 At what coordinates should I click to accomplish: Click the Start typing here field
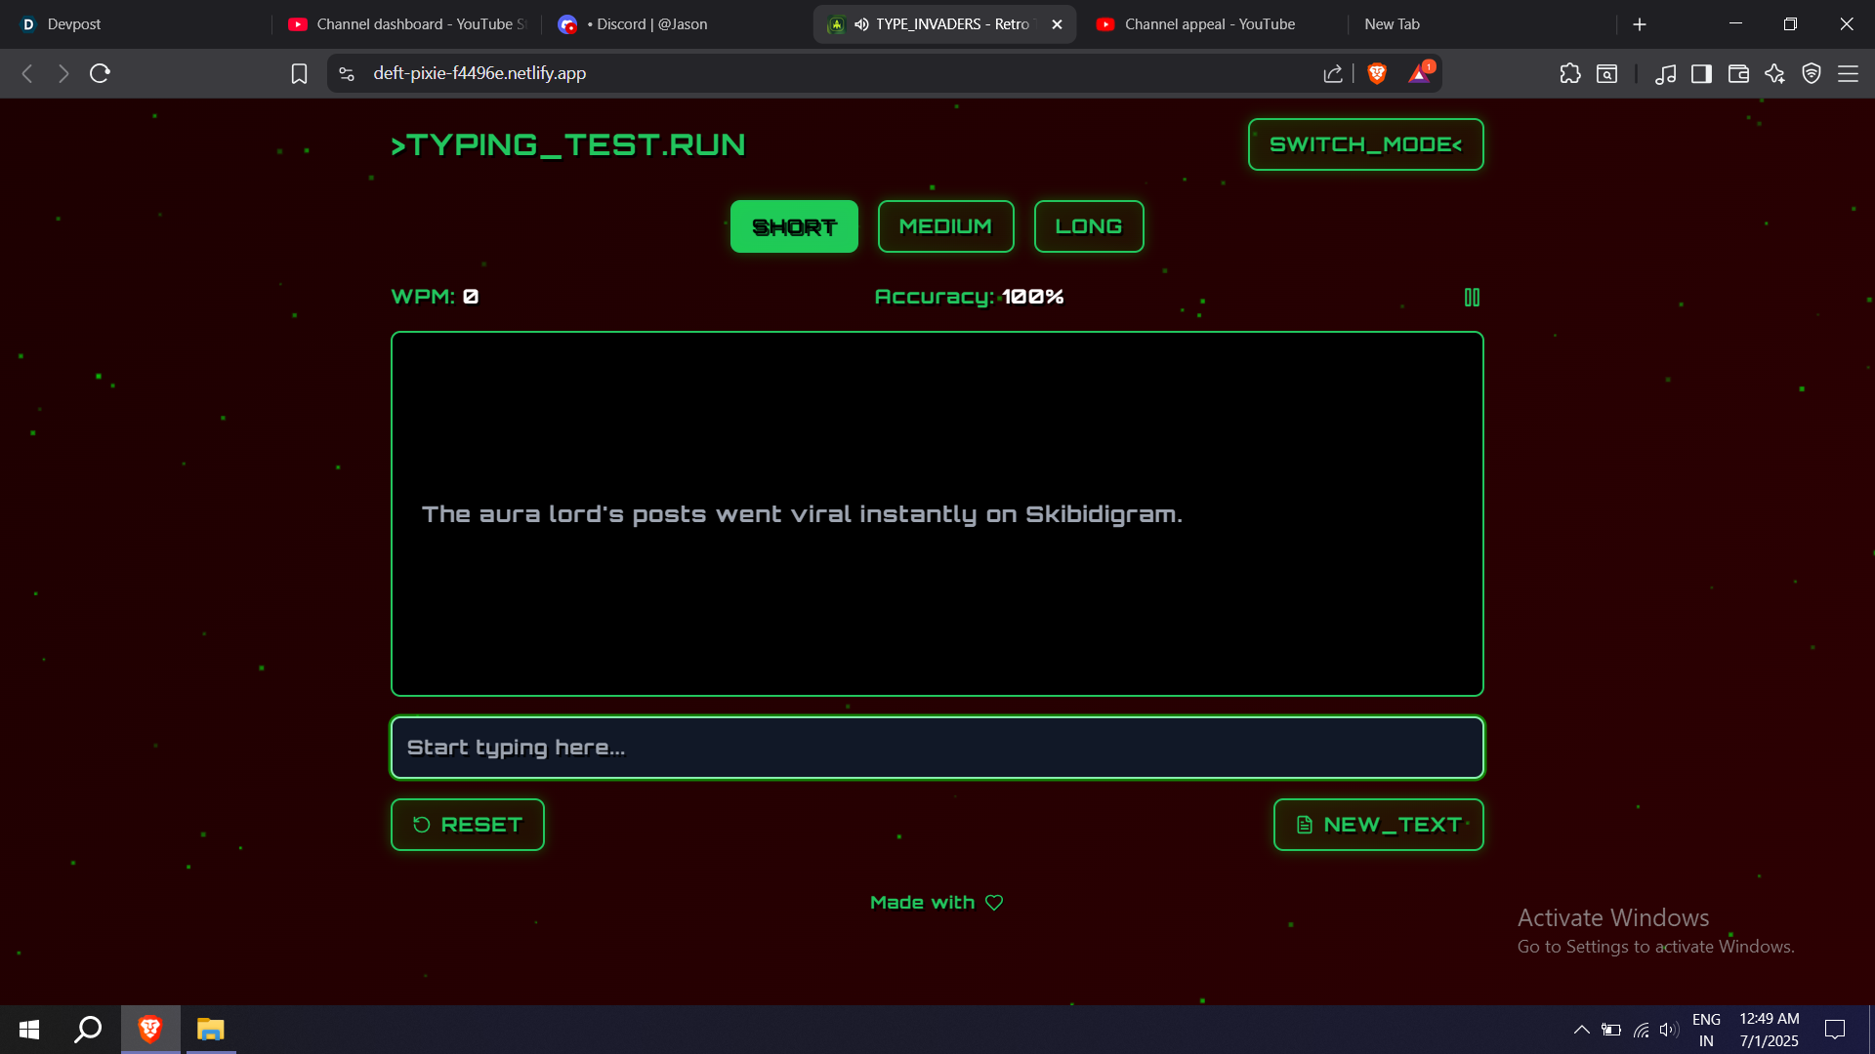(937, 748)
